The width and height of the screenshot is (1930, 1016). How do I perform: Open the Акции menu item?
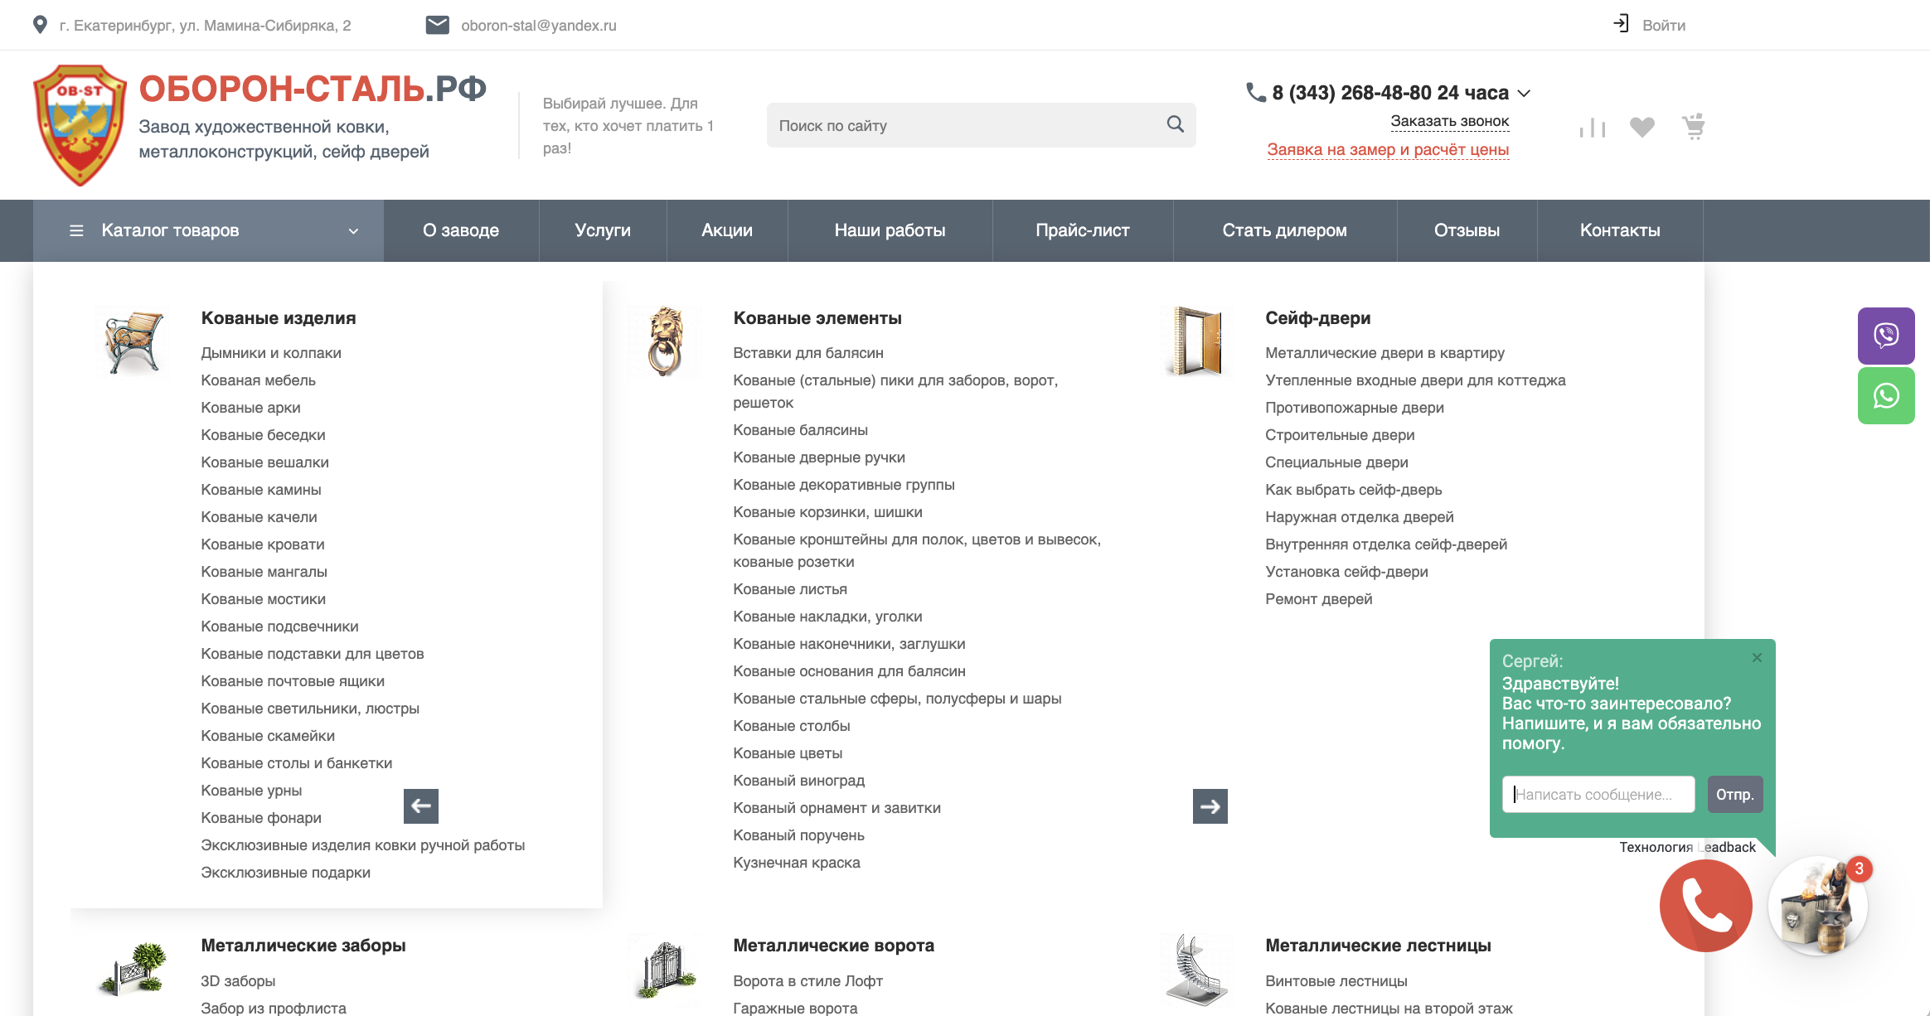point(727,230)
